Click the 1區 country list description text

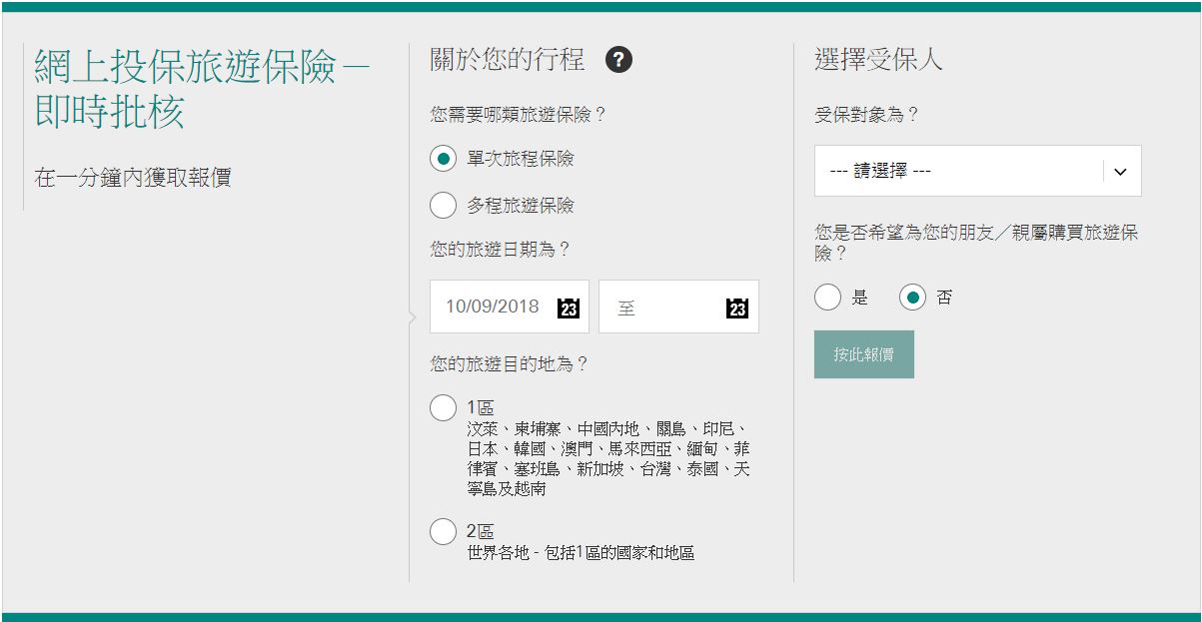coord(607,458)
